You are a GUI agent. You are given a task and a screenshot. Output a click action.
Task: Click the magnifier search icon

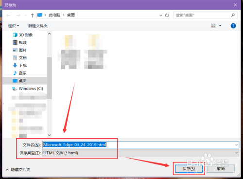point(233,15)
